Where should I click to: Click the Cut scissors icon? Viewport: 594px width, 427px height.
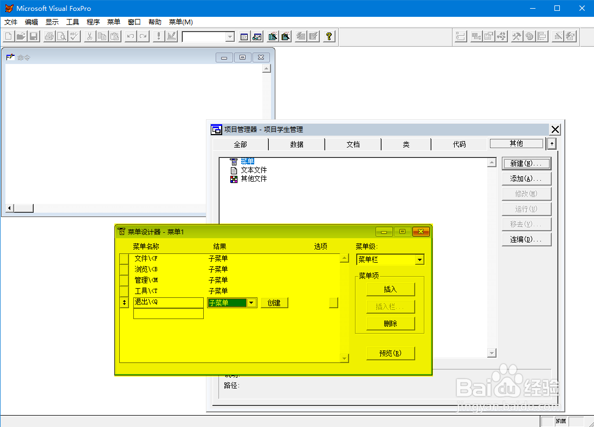pos(89,36)
